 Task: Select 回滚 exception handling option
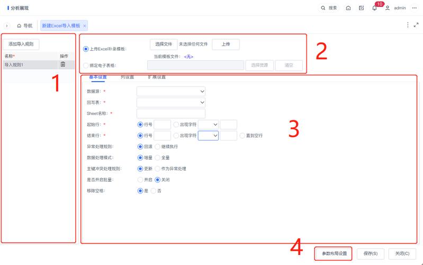click(140, 147)
